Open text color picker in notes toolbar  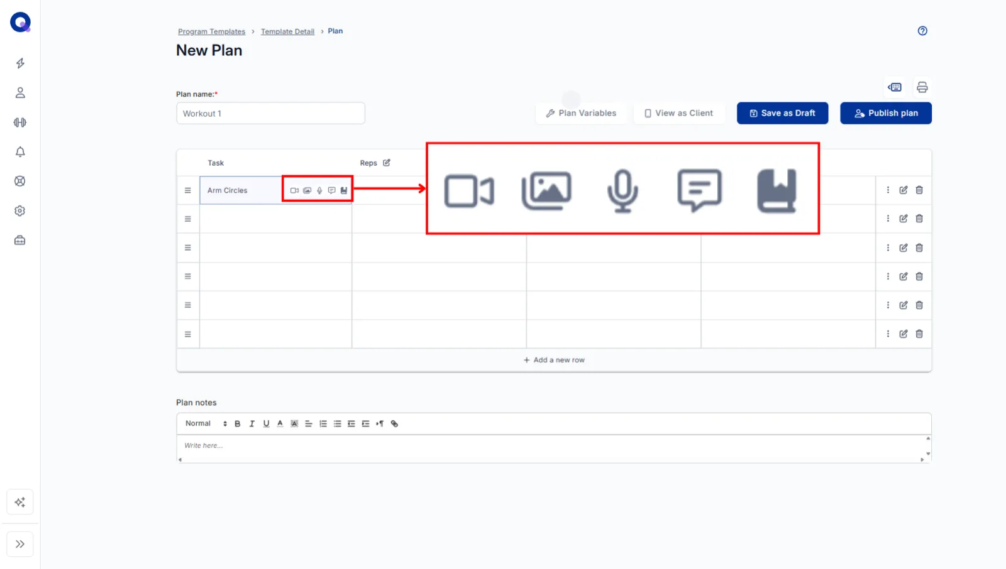click(x=280, y=424)
